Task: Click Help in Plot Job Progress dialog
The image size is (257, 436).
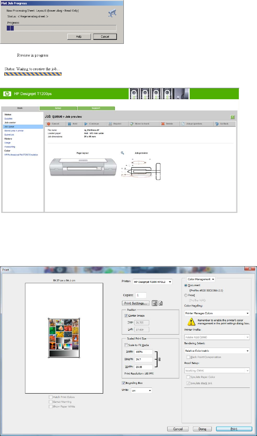Action: click(x=79, y=37)
